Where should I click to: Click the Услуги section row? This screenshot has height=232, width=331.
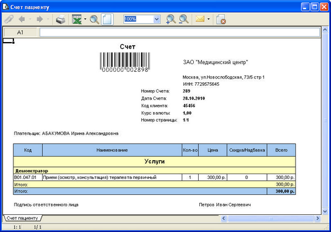[x=154, y=161]
